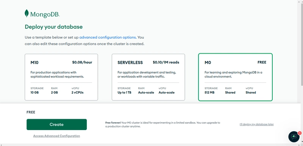303x146 pixels.
Task: Click the 2 vCPUs value on M10
Action: (x=78, y=93)
